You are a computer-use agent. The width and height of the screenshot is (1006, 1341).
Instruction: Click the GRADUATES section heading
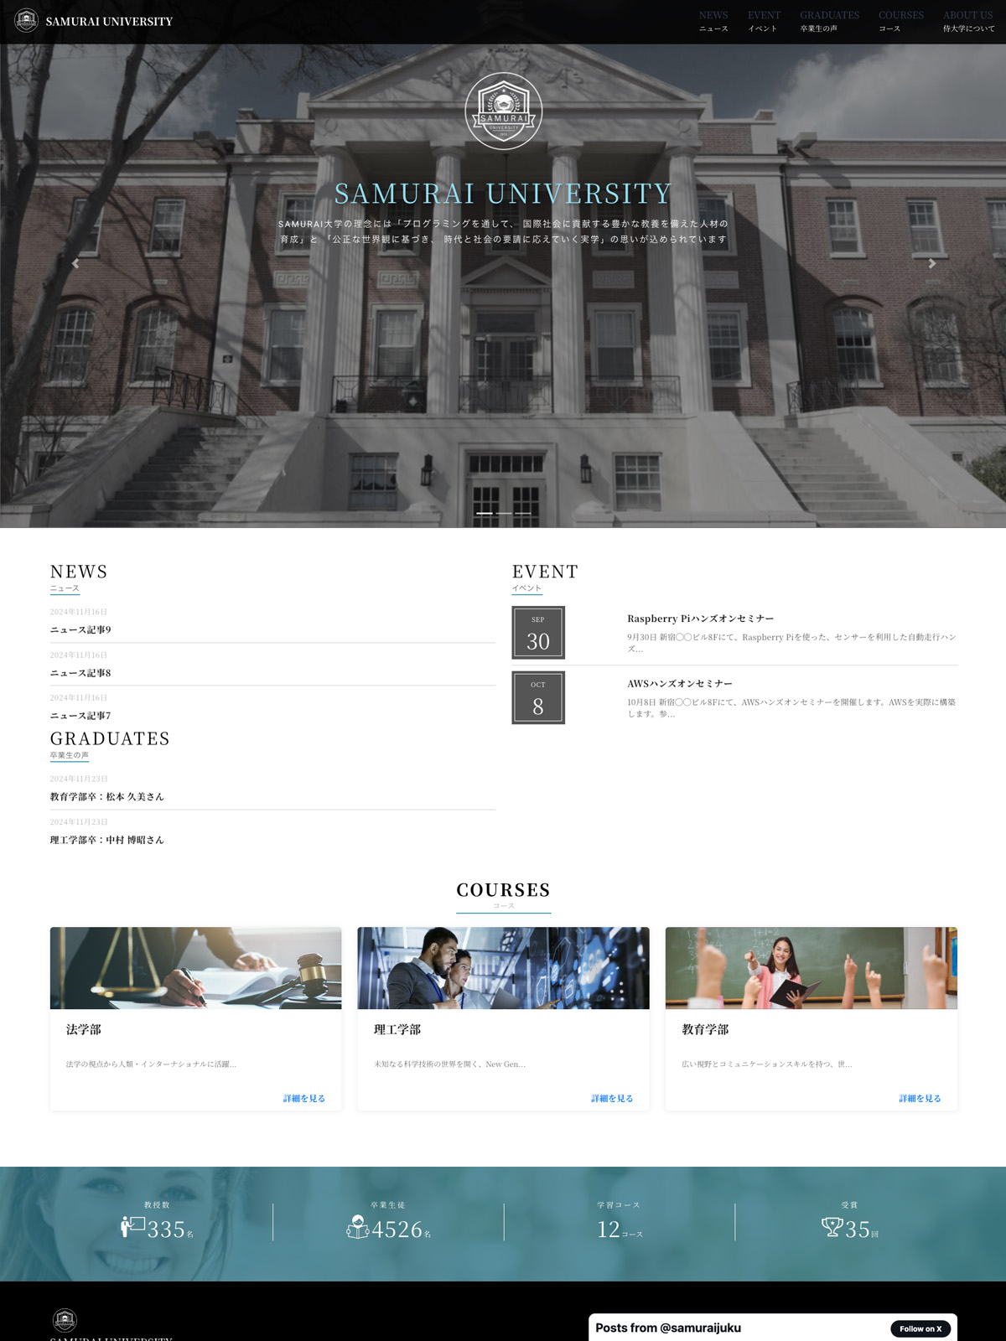click(x=110, y=738)
